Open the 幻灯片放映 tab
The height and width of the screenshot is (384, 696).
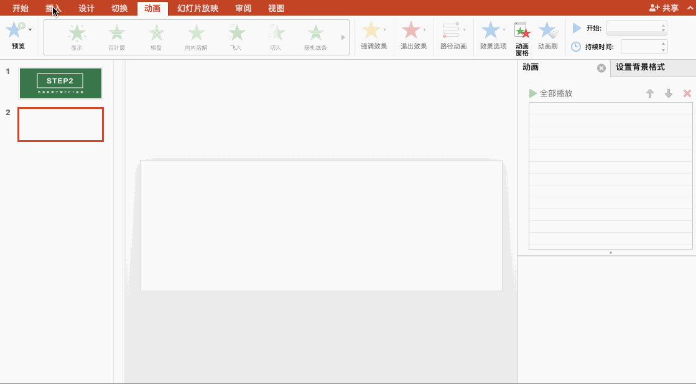click(x=198, y=8)
